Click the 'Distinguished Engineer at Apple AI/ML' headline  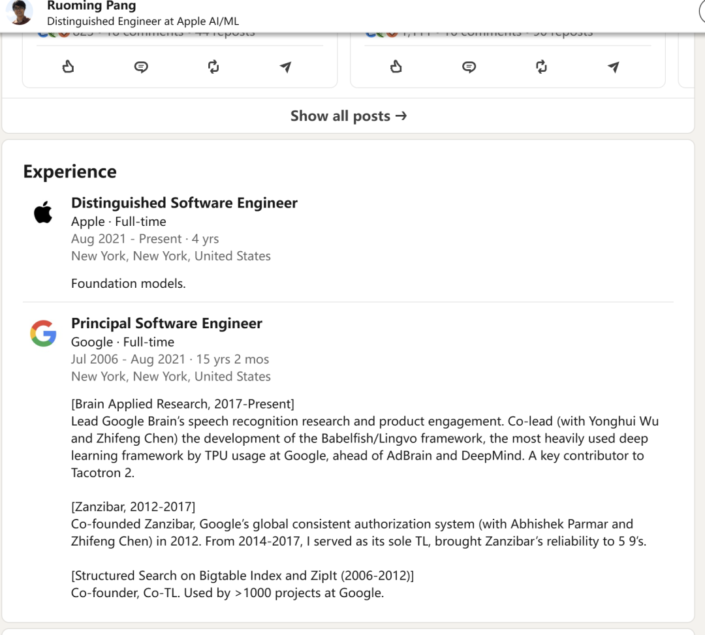coord(143,21)
